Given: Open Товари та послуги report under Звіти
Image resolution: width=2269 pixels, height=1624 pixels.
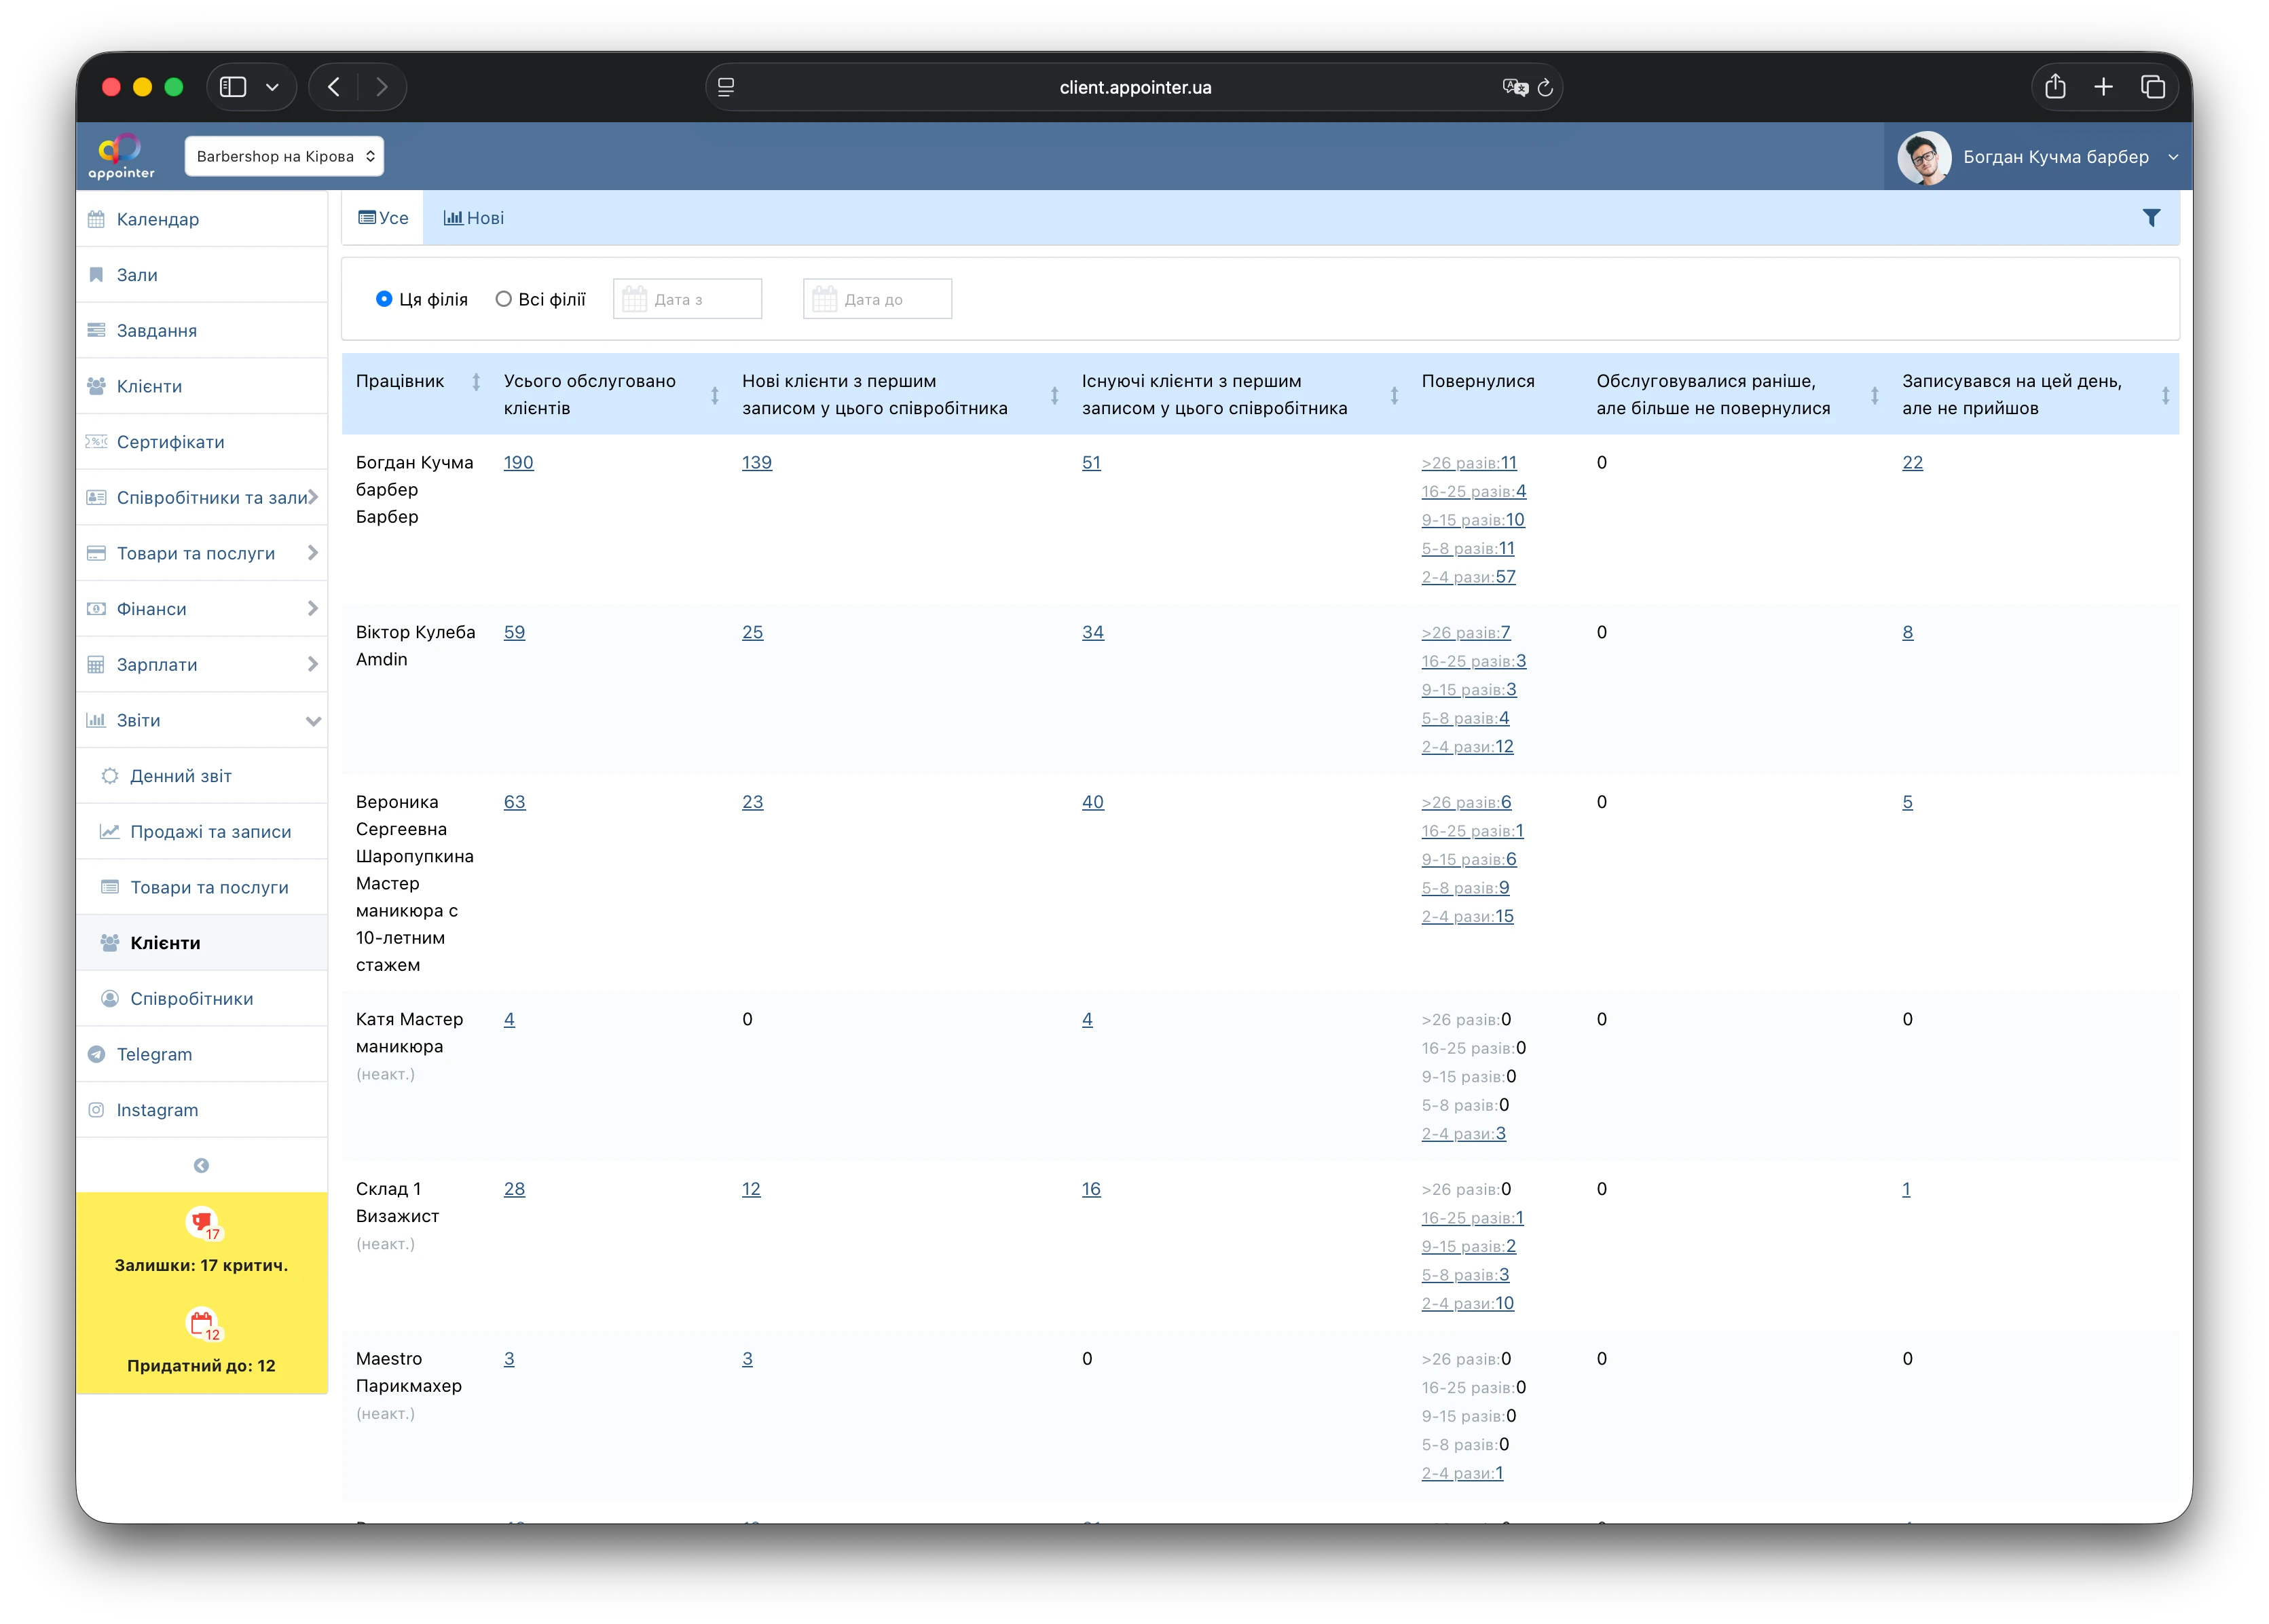Looking at the screenshot, I should pos(201,887).
